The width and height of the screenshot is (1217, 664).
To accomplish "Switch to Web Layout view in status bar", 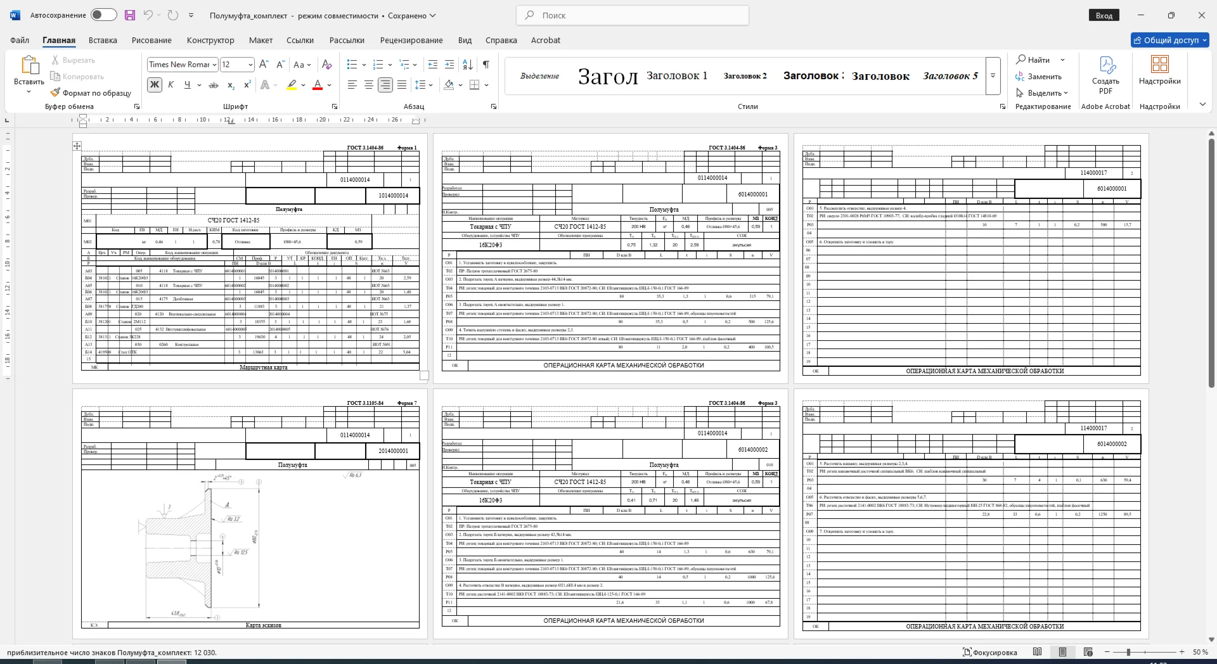I will (x=1088, y=652).
